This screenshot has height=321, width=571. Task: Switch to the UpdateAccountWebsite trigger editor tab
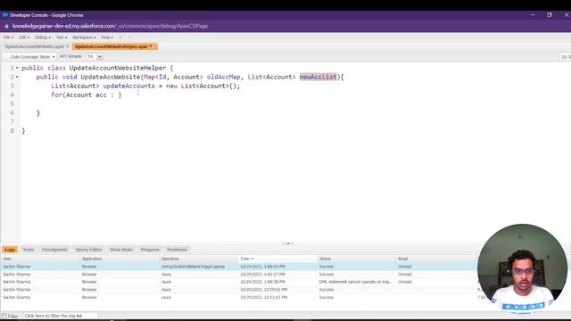coord(34,46)
